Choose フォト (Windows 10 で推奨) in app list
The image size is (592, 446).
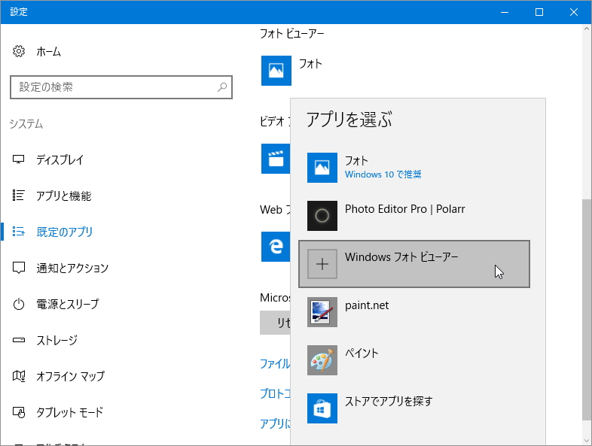(414, 168)
